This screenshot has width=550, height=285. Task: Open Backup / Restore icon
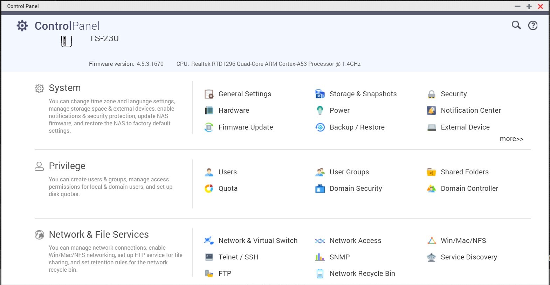320,127
